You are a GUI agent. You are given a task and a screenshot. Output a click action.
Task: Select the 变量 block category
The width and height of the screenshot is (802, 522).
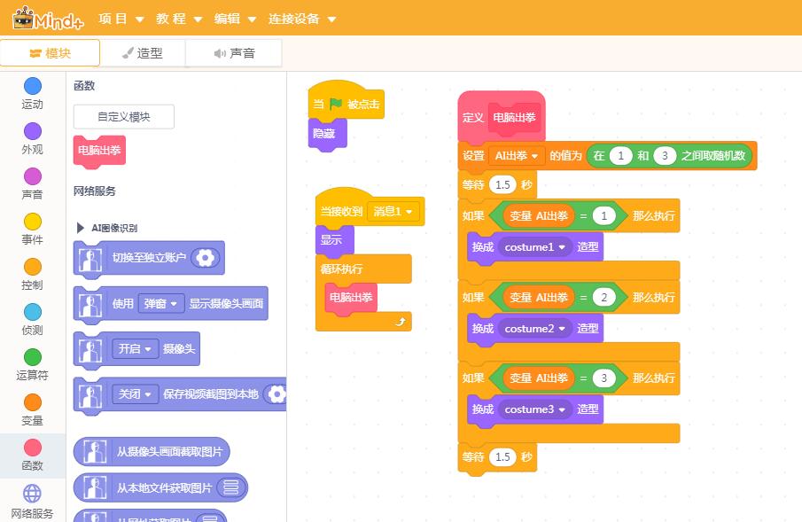click(x=32, y=410)
